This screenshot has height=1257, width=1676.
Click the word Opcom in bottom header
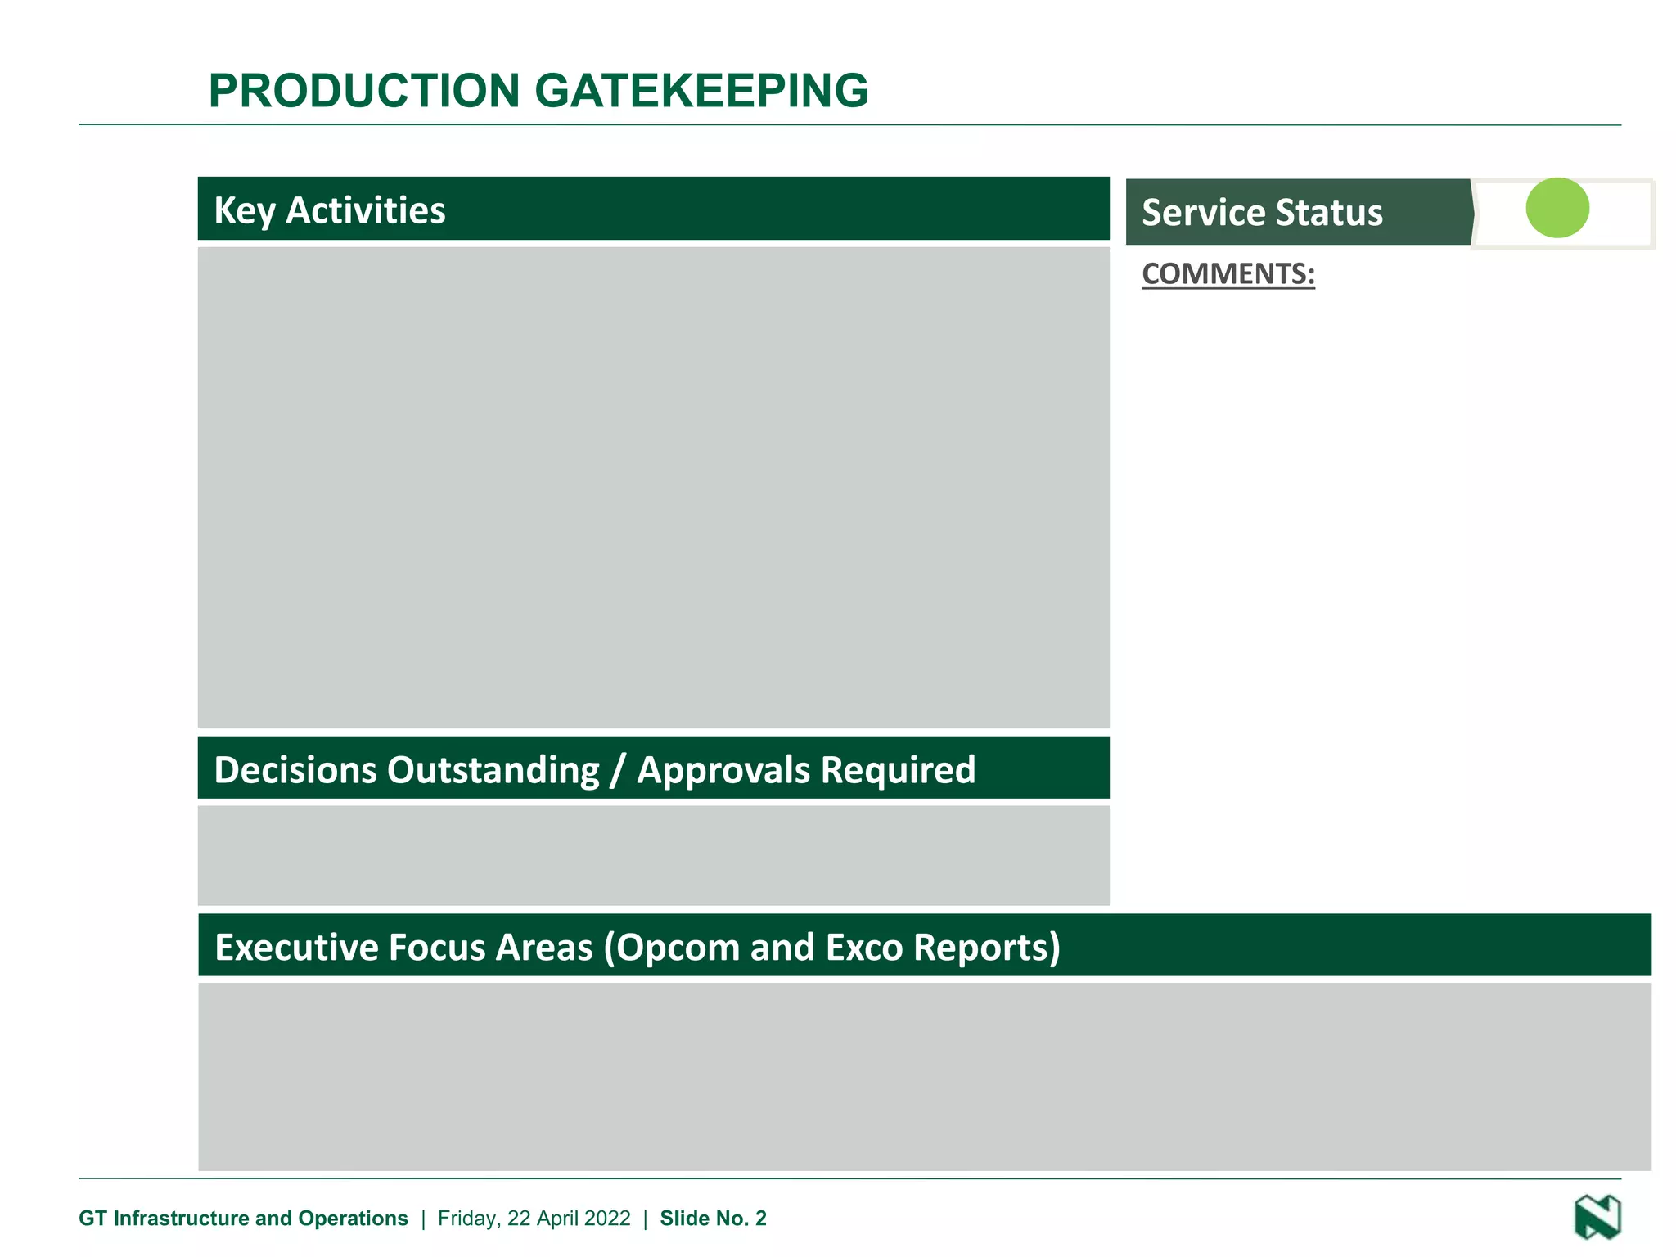coord(678,947)
